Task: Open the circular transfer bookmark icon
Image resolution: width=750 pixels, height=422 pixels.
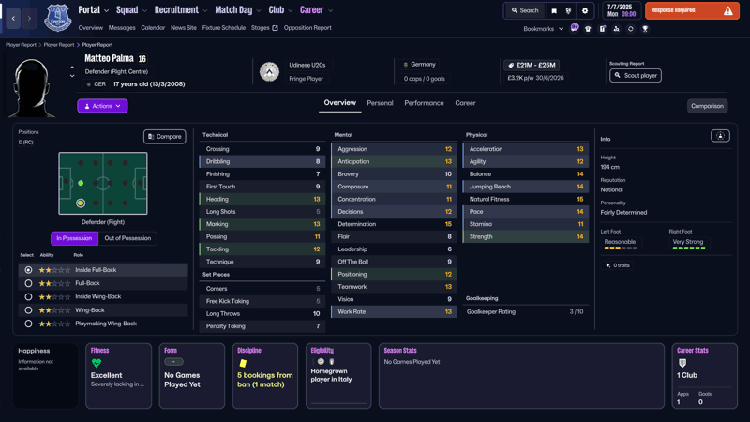Action: pyautogui.click(x=630, y=29)
